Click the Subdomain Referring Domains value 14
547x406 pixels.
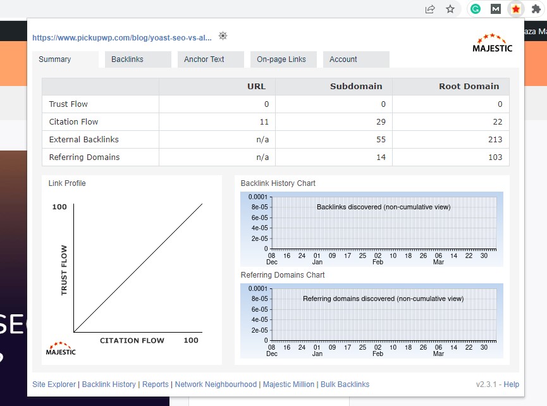pyautogui.click(x=381, y=157)
